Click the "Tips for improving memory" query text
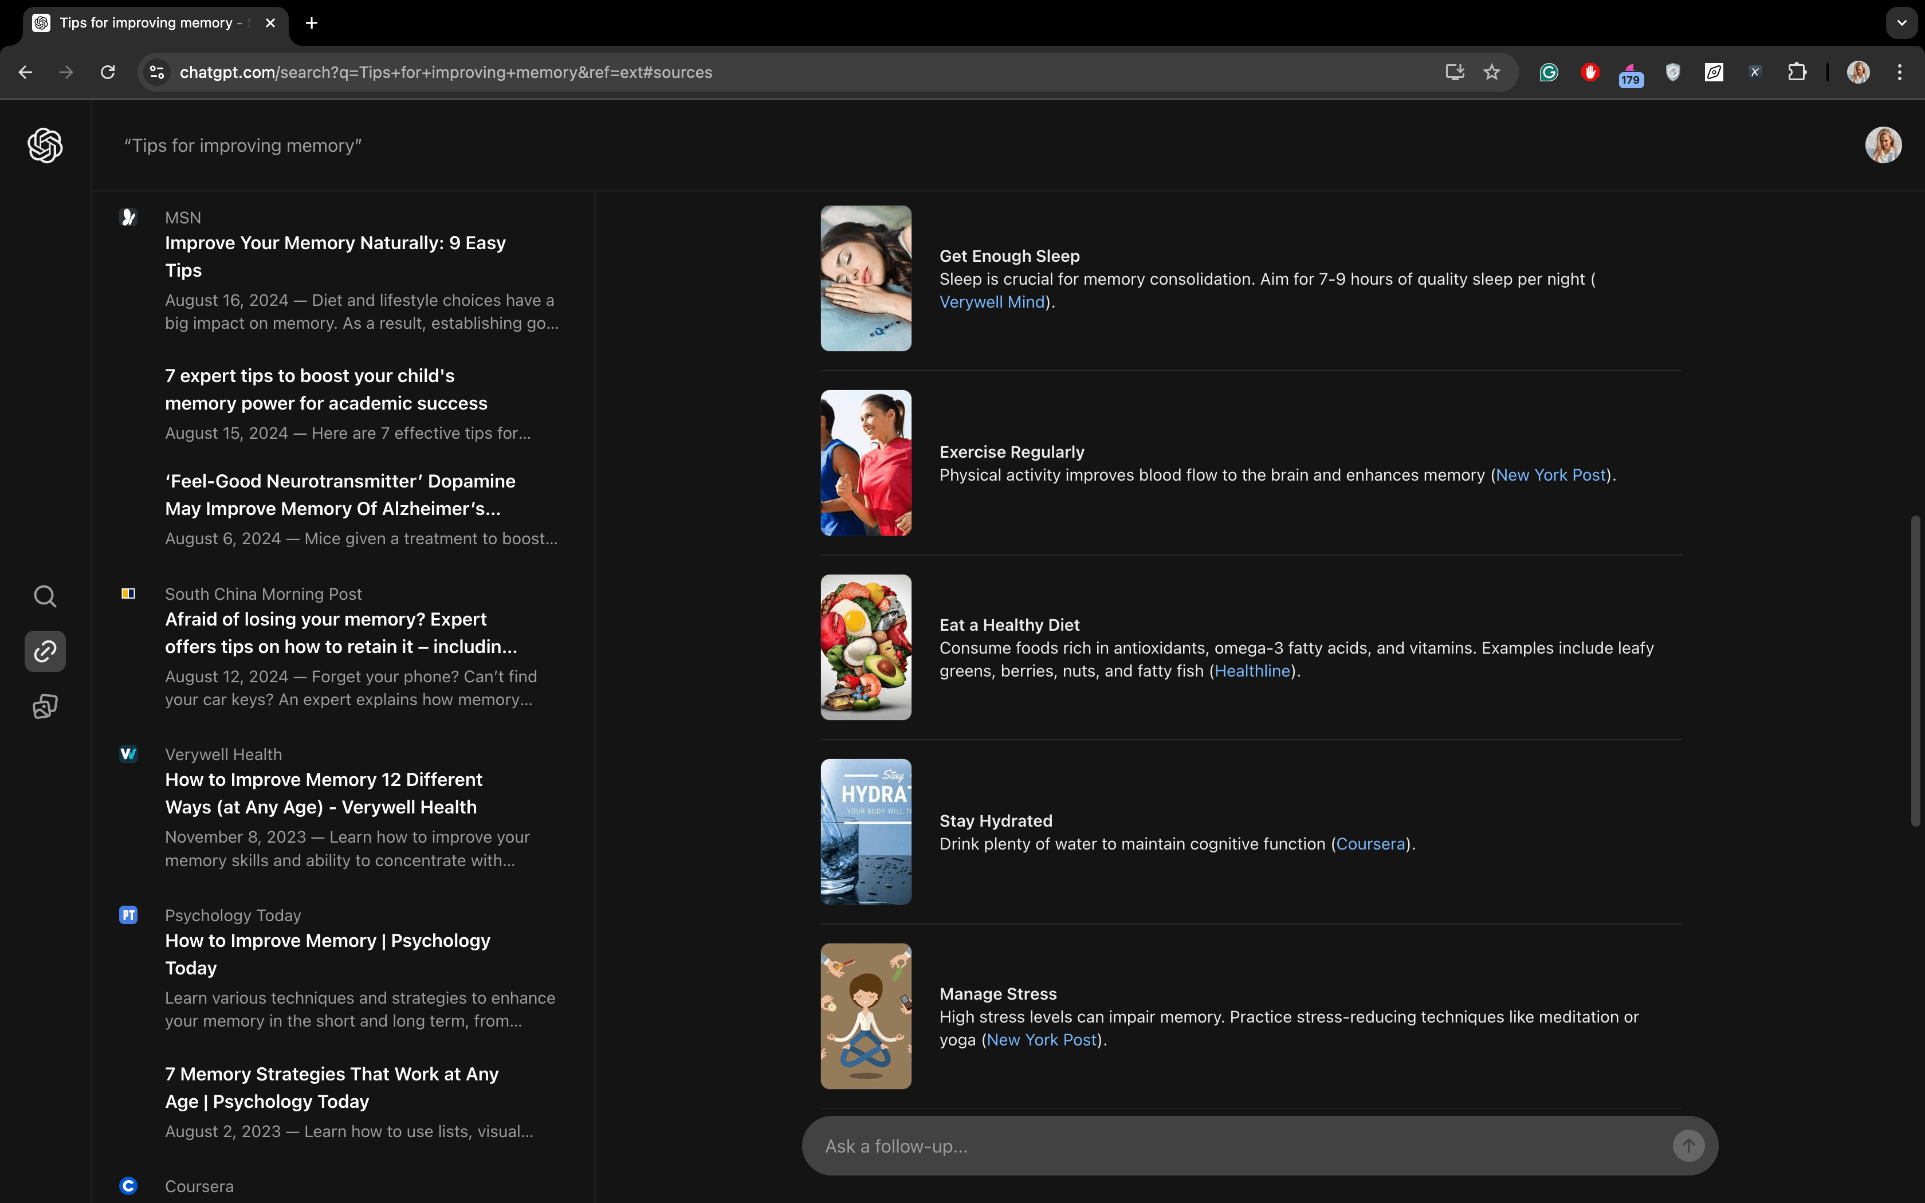The height and width of the screenshot is (1203, 1925). (x=242, y=146)
